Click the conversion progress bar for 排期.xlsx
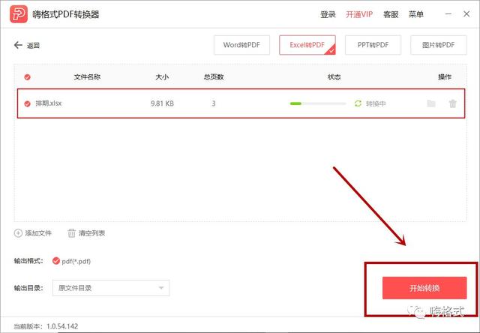 (x=318, y=103)
